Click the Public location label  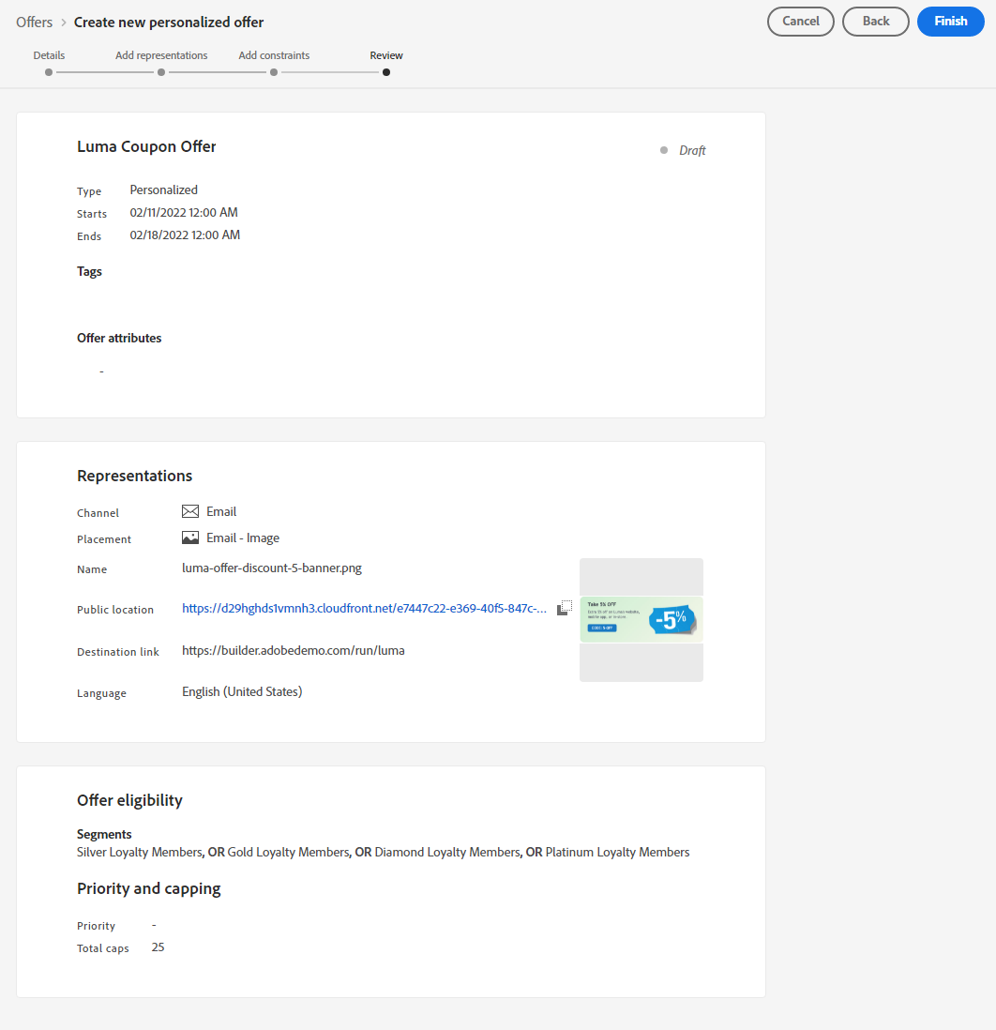[x=115, y=610]
